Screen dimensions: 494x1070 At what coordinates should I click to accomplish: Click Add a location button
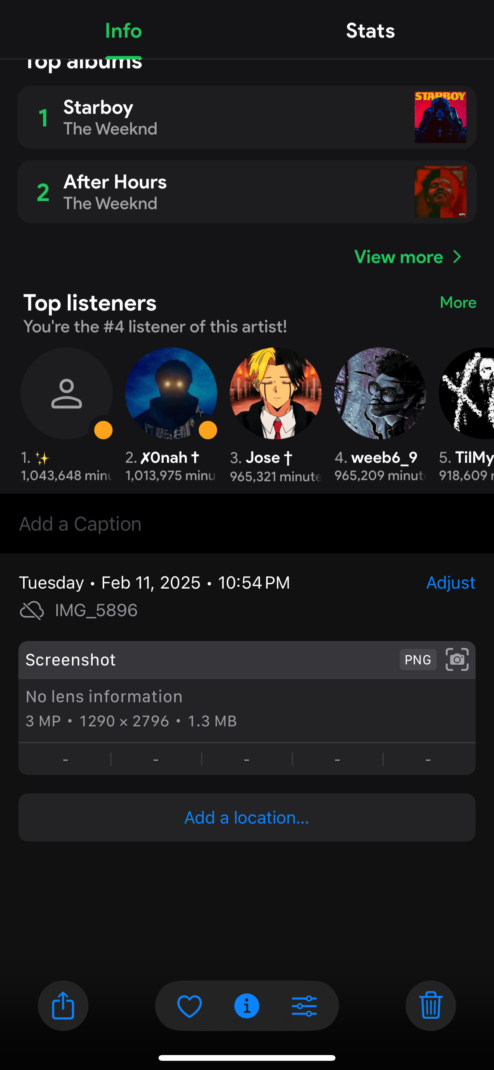click(x=247, y=817)
